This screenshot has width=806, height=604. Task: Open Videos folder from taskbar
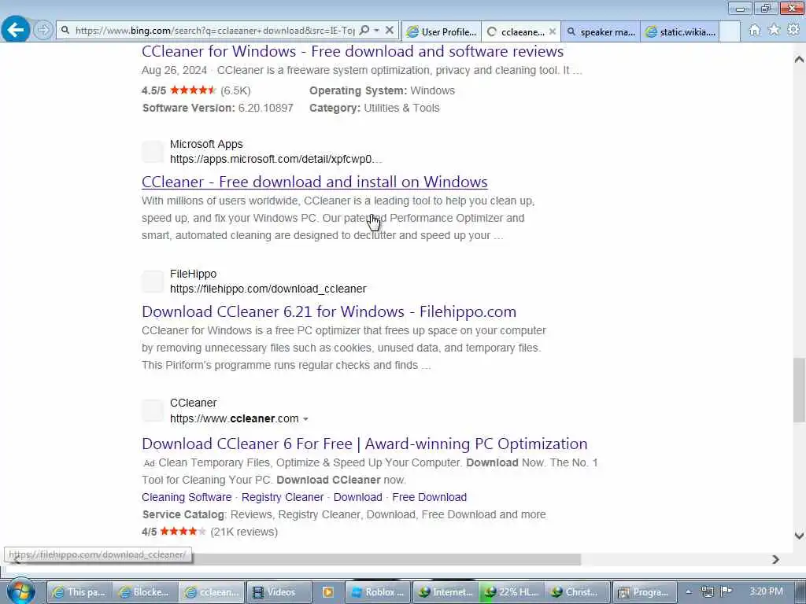tap(278, 592)
